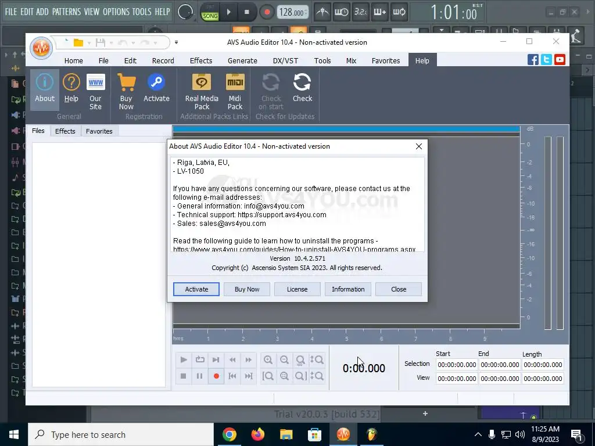This screenshot has width=595, height=446.
Task: Toggle FL Studio SONG mode button
Action: (x=210, y=16)
